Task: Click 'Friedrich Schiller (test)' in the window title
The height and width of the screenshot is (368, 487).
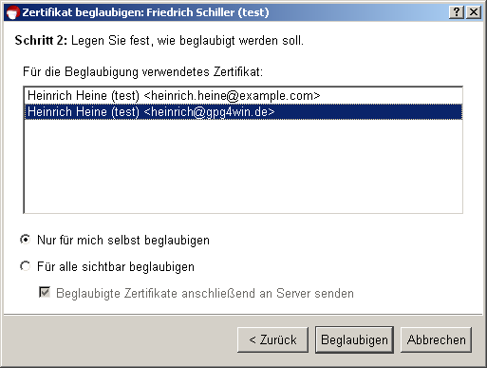Action: (208, 12)
